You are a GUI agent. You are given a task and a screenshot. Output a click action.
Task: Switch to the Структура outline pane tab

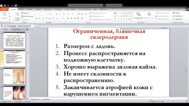pos(16,29)
